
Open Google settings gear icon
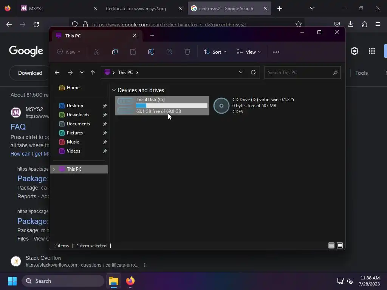(x=354, y=51)
